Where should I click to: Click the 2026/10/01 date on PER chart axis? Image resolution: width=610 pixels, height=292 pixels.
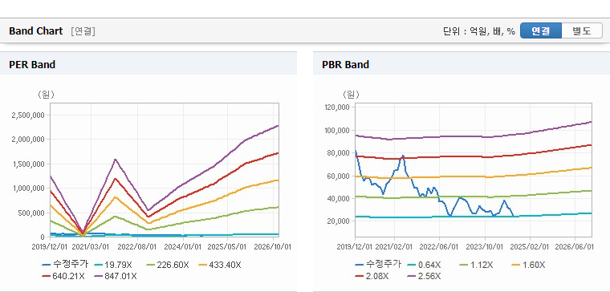272,246
